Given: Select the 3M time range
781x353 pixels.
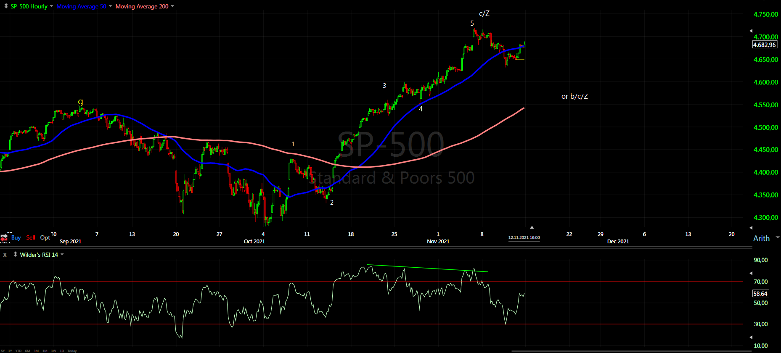Looking at the screenshot, I should pos(36,351).
